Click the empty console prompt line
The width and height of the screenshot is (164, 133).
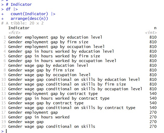pyautogui.click(x=82, y=131)
